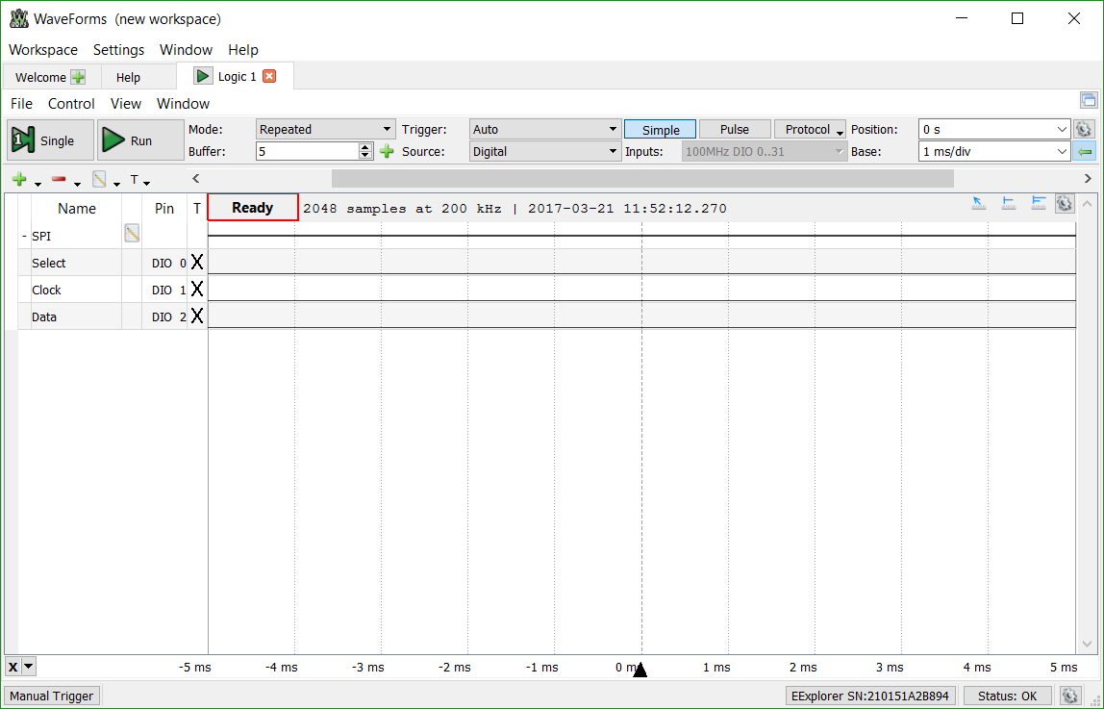The width and height of the screenshot is (1104, 709).
Task: Toggle the trigger X for Clock DIO 1
Action: (197, 290)
